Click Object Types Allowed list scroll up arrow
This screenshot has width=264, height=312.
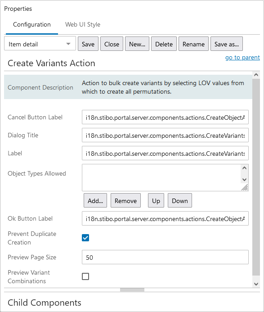pos(244,168)
